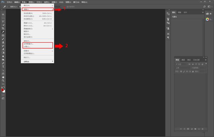The width and height of the screenshot is (214, 137).
Task: Swap foreground and background colors
Action: [4, 87]
